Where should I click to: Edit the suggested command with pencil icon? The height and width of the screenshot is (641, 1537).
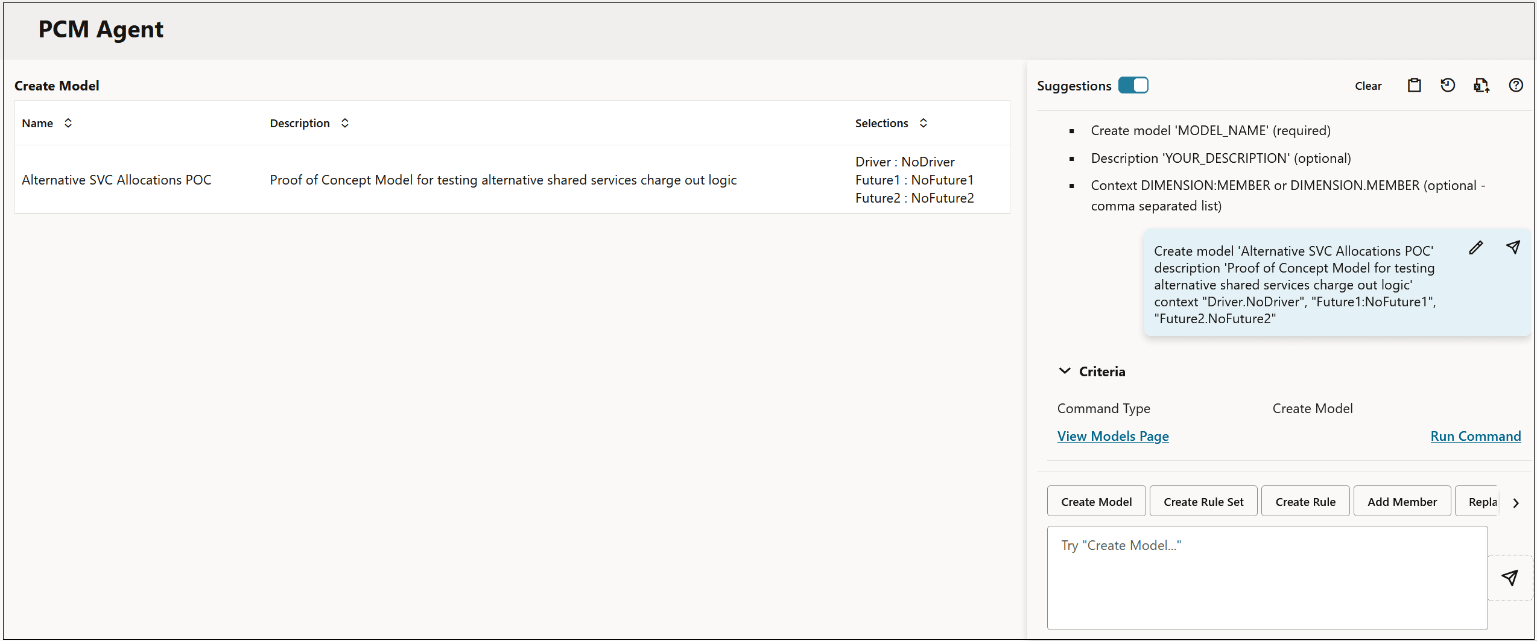point(1476,247)
